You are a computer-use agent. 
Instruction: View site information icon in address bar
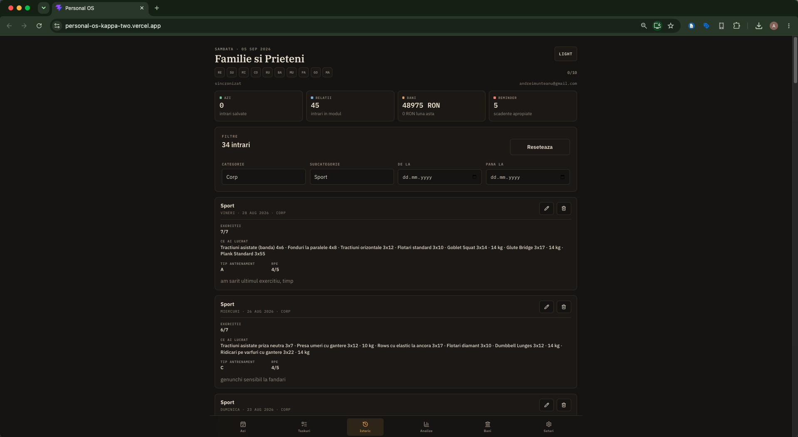57,26
